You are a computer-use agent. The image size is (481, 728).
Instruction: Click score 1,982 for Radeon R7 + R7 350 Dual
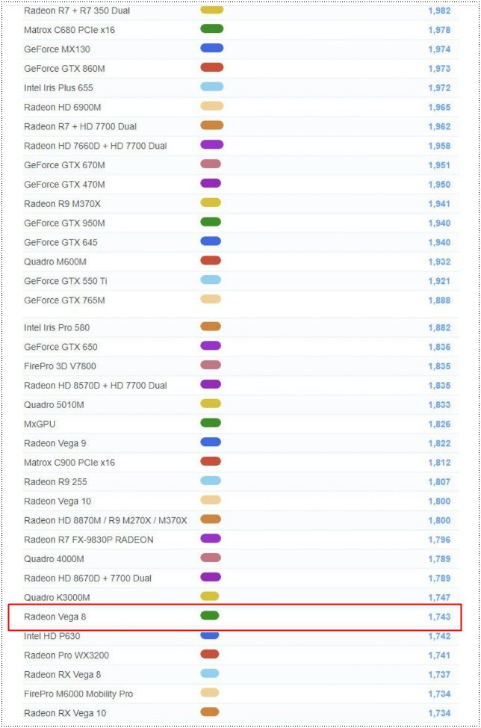tap(439, 10)
